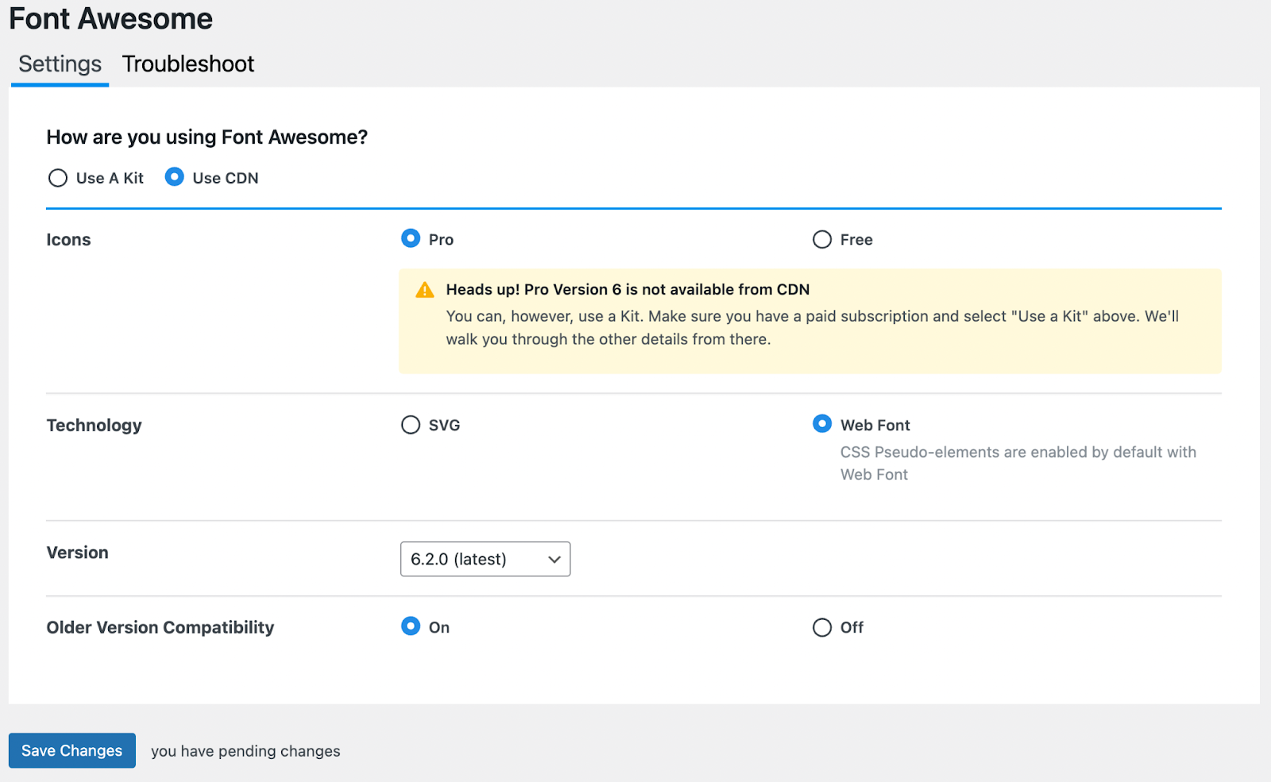Open the Settings tab
This screenshot has height=782, width=1271.
(x=60, y=64)
